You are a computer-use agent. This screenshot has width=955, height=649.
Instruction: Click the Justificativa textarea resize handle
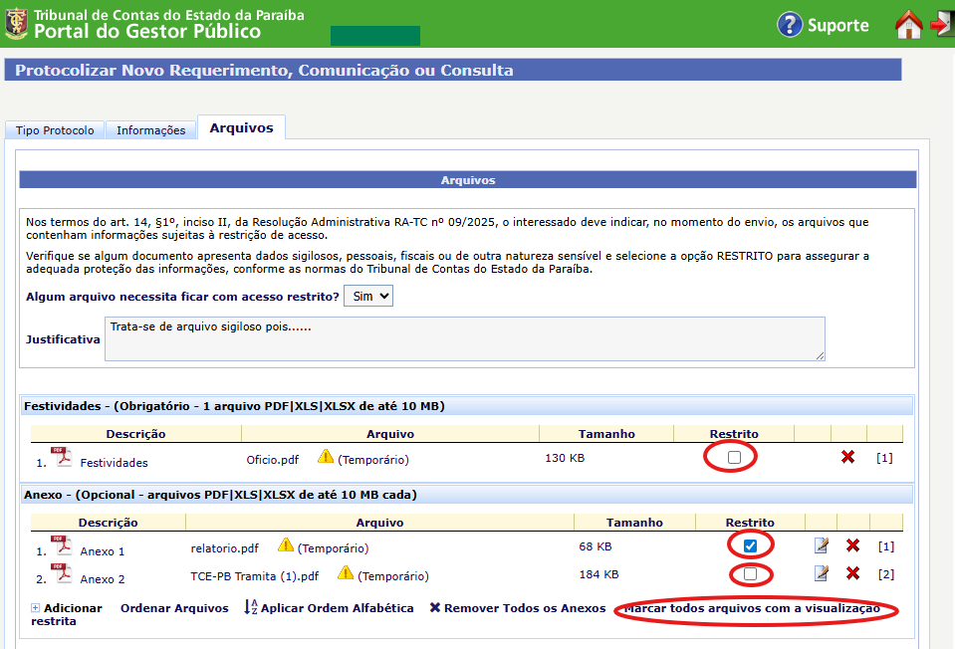click(820, 355)
